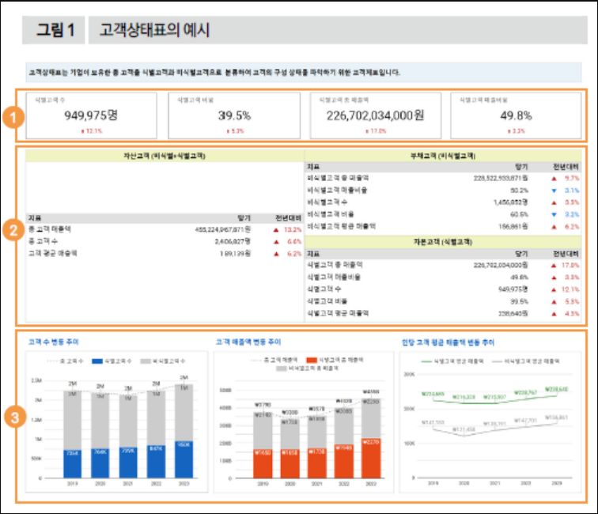Select the 비식별고객 총 매출액 row label
Viewport: 598px width, 514px height.
(338, 178)
